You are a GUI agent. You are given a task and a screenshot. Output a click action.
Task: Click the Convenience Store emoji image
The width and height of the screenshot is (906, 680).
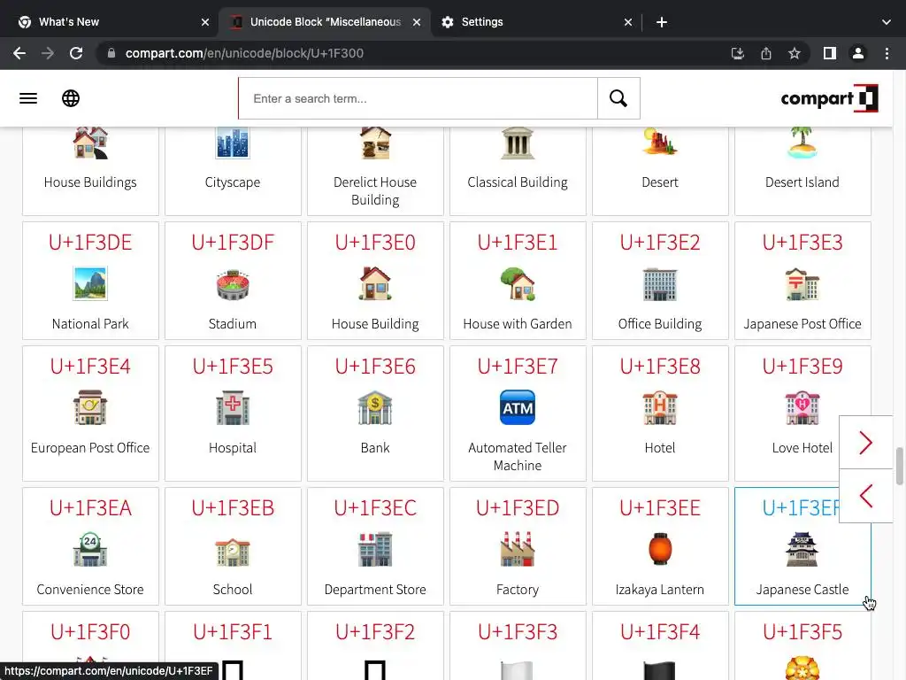coord(90,549)
